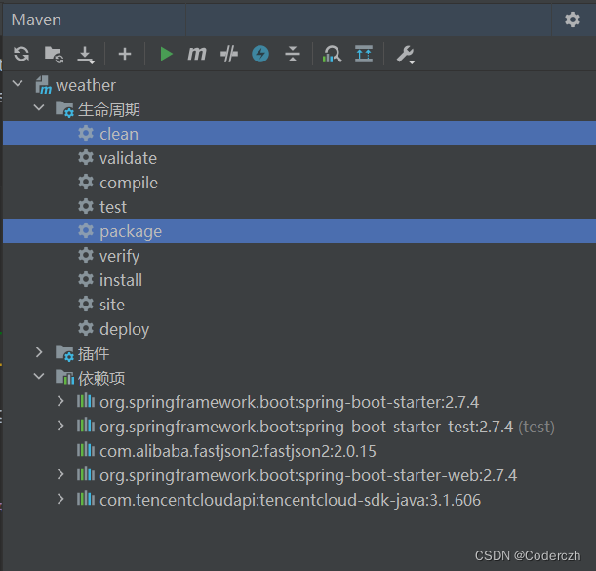Click the Maven panel title tab
This screenshot has height=571, width=596.
pos(36,20)
